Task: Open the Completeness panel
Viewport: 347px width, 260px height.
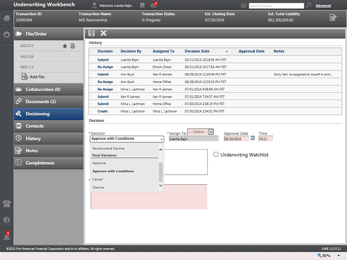Action: tap(49, 163)
